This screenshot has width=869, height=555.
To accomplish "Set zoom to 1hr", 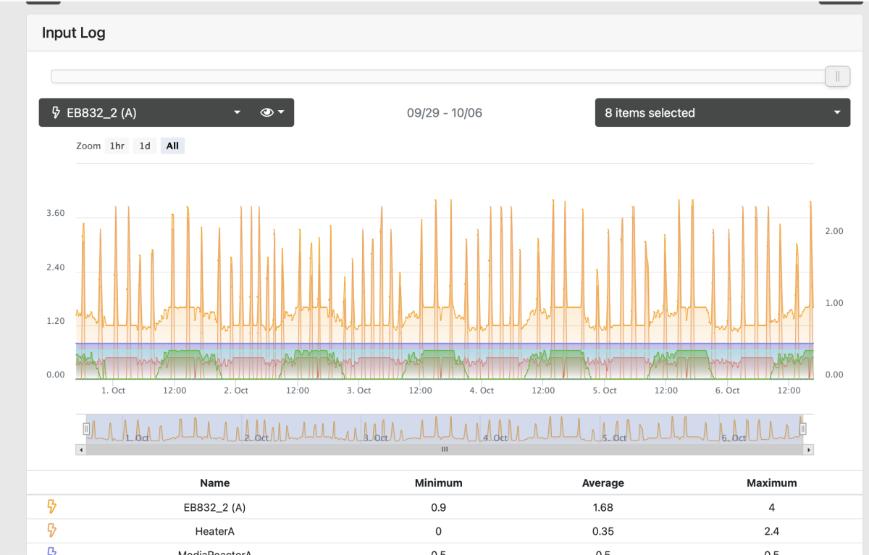I will click(x=117, y=146).
